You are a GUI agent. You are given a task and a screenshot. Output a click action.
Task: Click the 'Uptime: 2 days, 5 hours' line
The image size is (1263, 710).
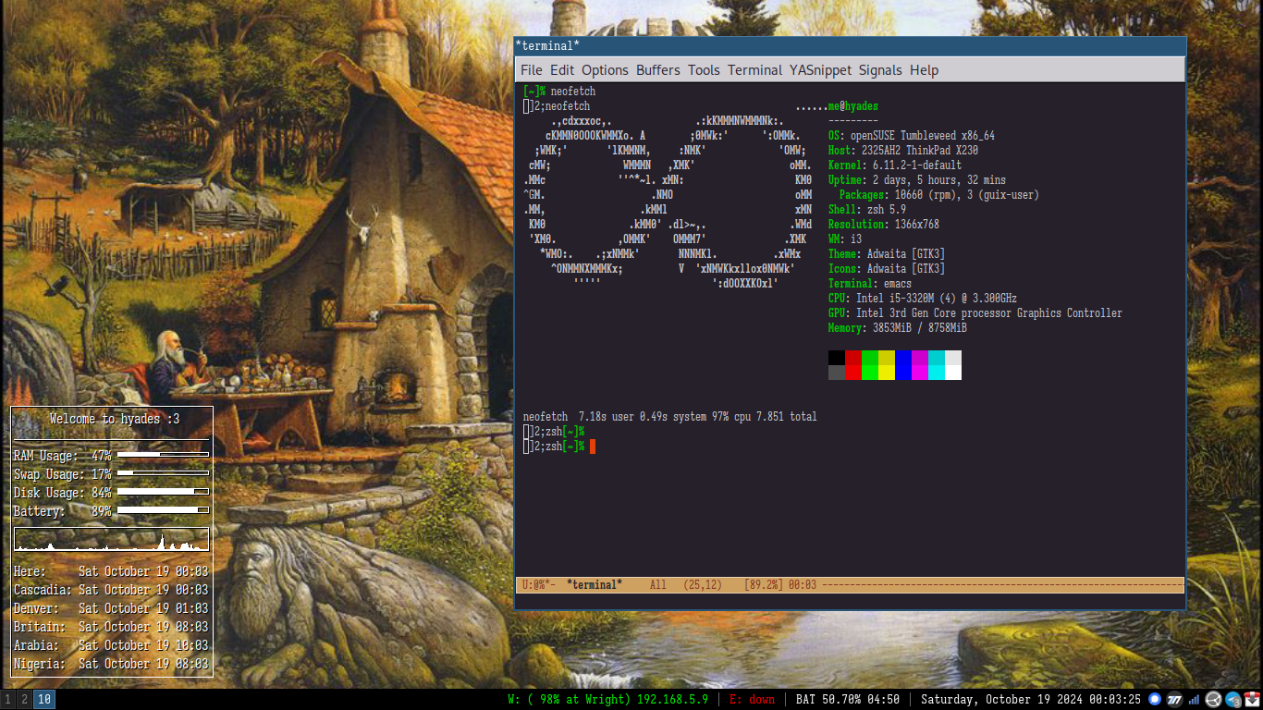pos(917,180)
